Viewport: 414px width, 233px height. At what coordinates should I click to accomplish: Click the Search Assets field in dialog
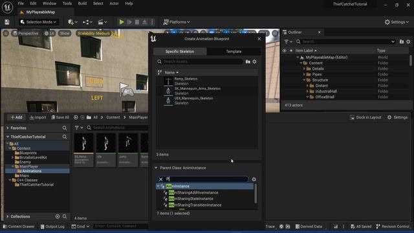tap(200, 61)
